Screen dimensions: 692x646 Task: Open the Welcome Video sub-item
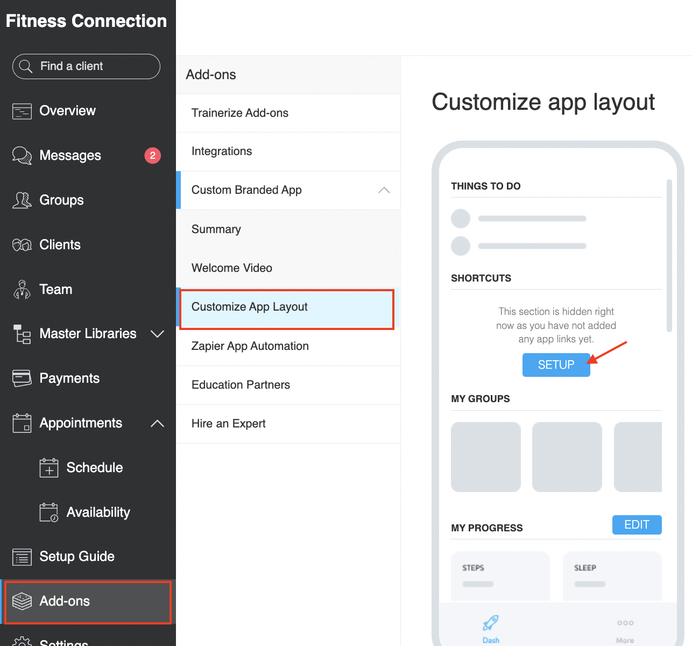[x=288, y=268]
